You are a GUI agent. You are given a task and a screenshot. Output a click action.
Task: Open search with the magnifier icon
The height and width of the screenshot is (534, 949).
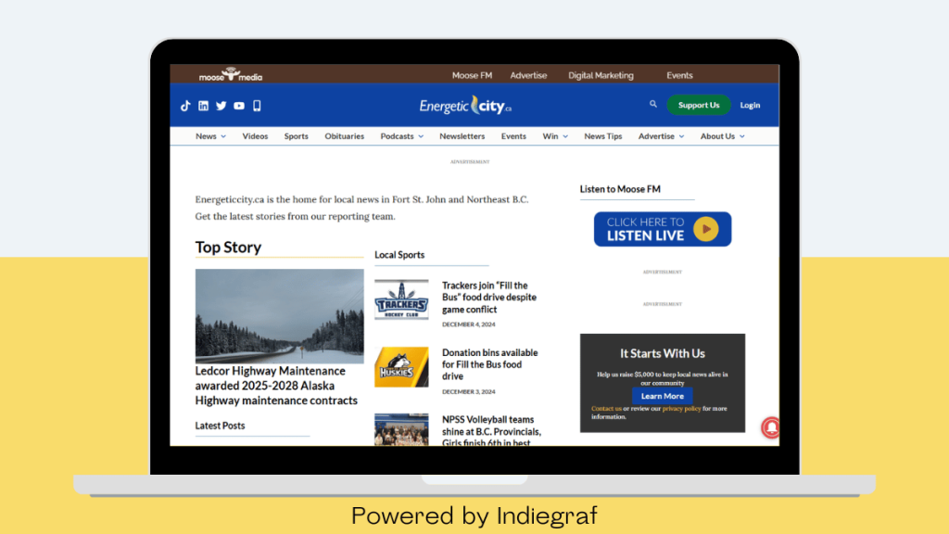[653, 105]
